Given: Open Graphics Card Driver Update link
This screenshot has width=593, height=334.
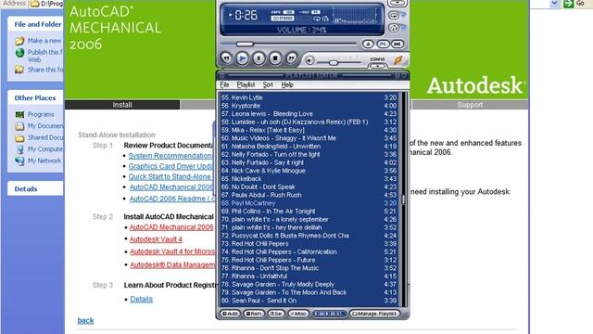Looking at the screenshot, I should click(171, 166).
